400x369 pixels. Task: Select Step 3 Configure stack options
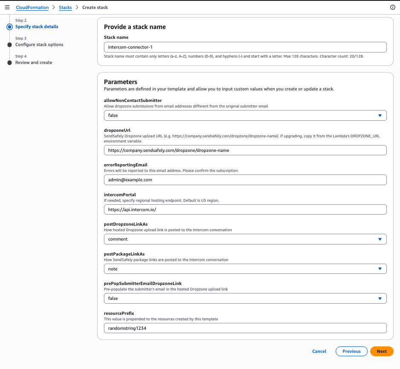39,44
